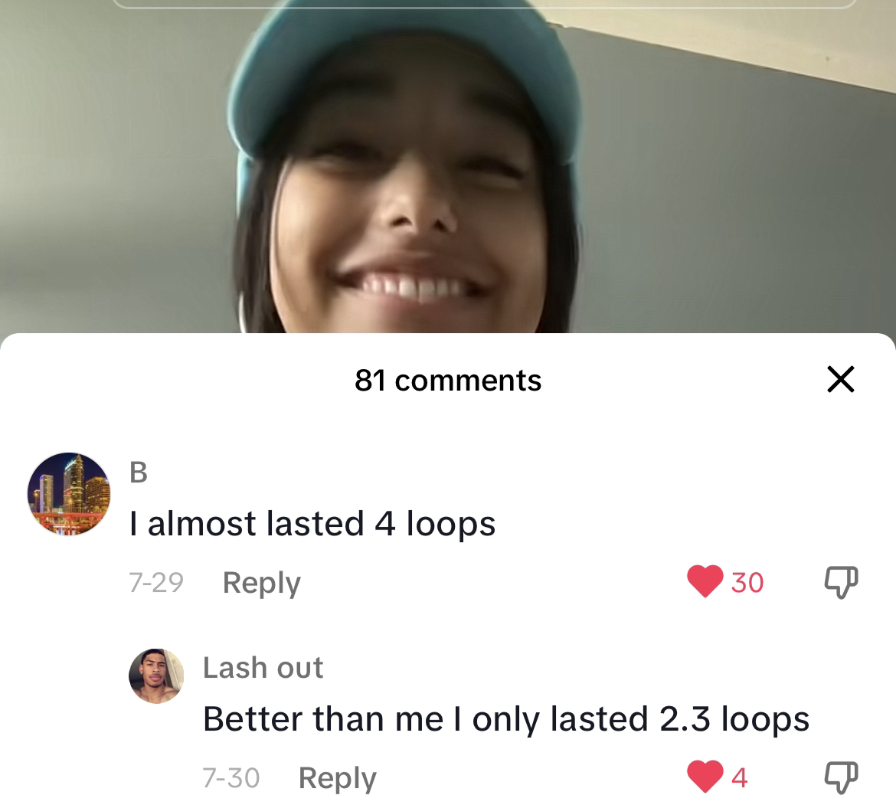896x808 pixels.
Task: Open the profile of username B
Action: [139, 473]
